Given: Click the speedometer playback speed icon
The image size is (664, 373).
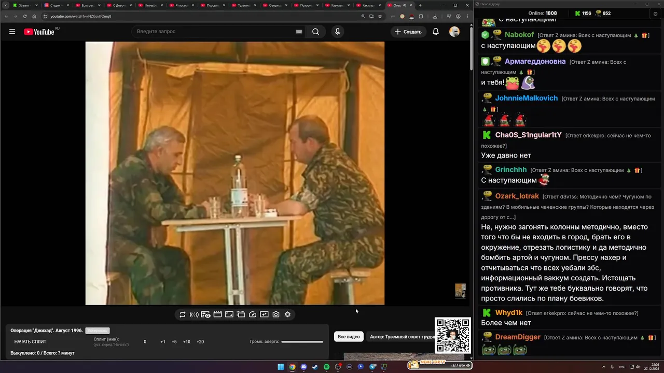Looking at the screenshot, I should 253,314.
